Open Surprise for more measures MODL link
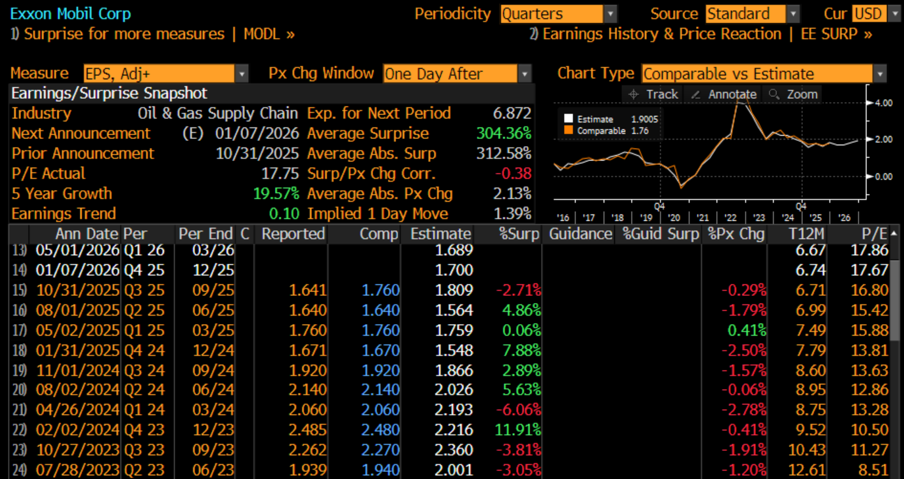The width and height of the screenshot is (904, 479). tap(152, 34)
